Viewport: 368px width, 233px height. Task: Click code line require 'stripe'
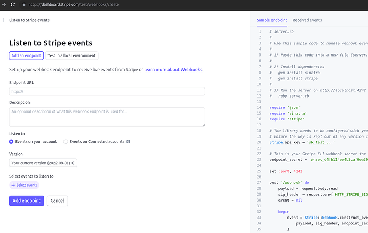287,119
